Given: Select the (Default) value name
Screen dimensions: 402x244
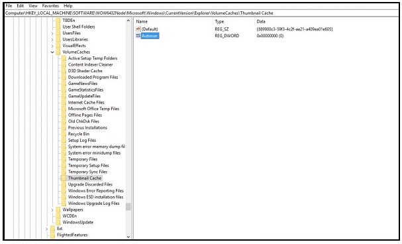Looking at the screenshot, I should coord(150,29).
